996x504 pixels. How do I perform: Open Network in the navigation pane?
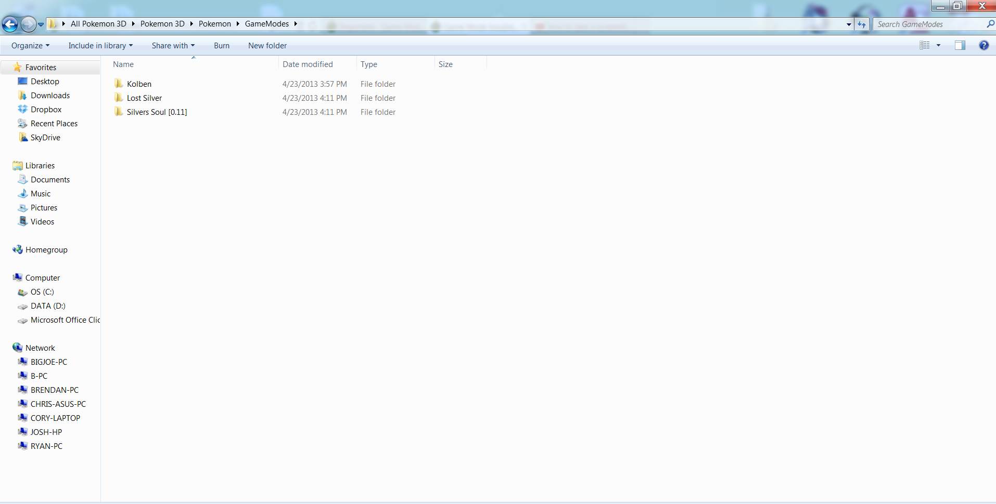[x=40, y=348]
